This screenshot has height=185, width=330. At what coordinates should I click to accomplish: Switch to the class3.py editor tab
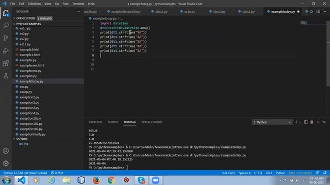coord(246,11)
